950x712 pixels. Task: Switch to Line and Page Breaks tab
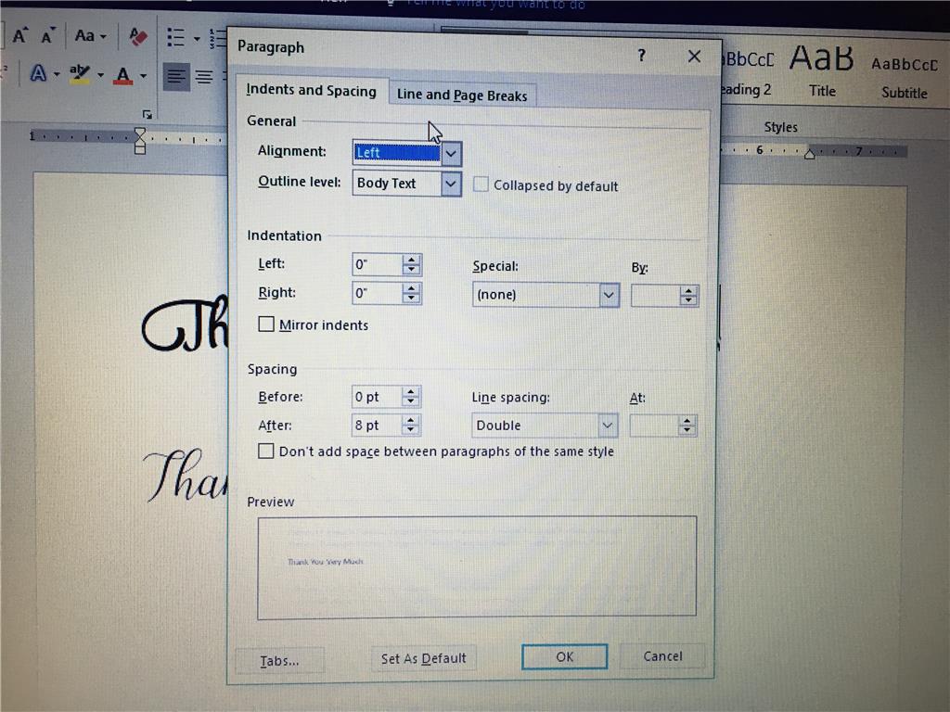[462, 95]
